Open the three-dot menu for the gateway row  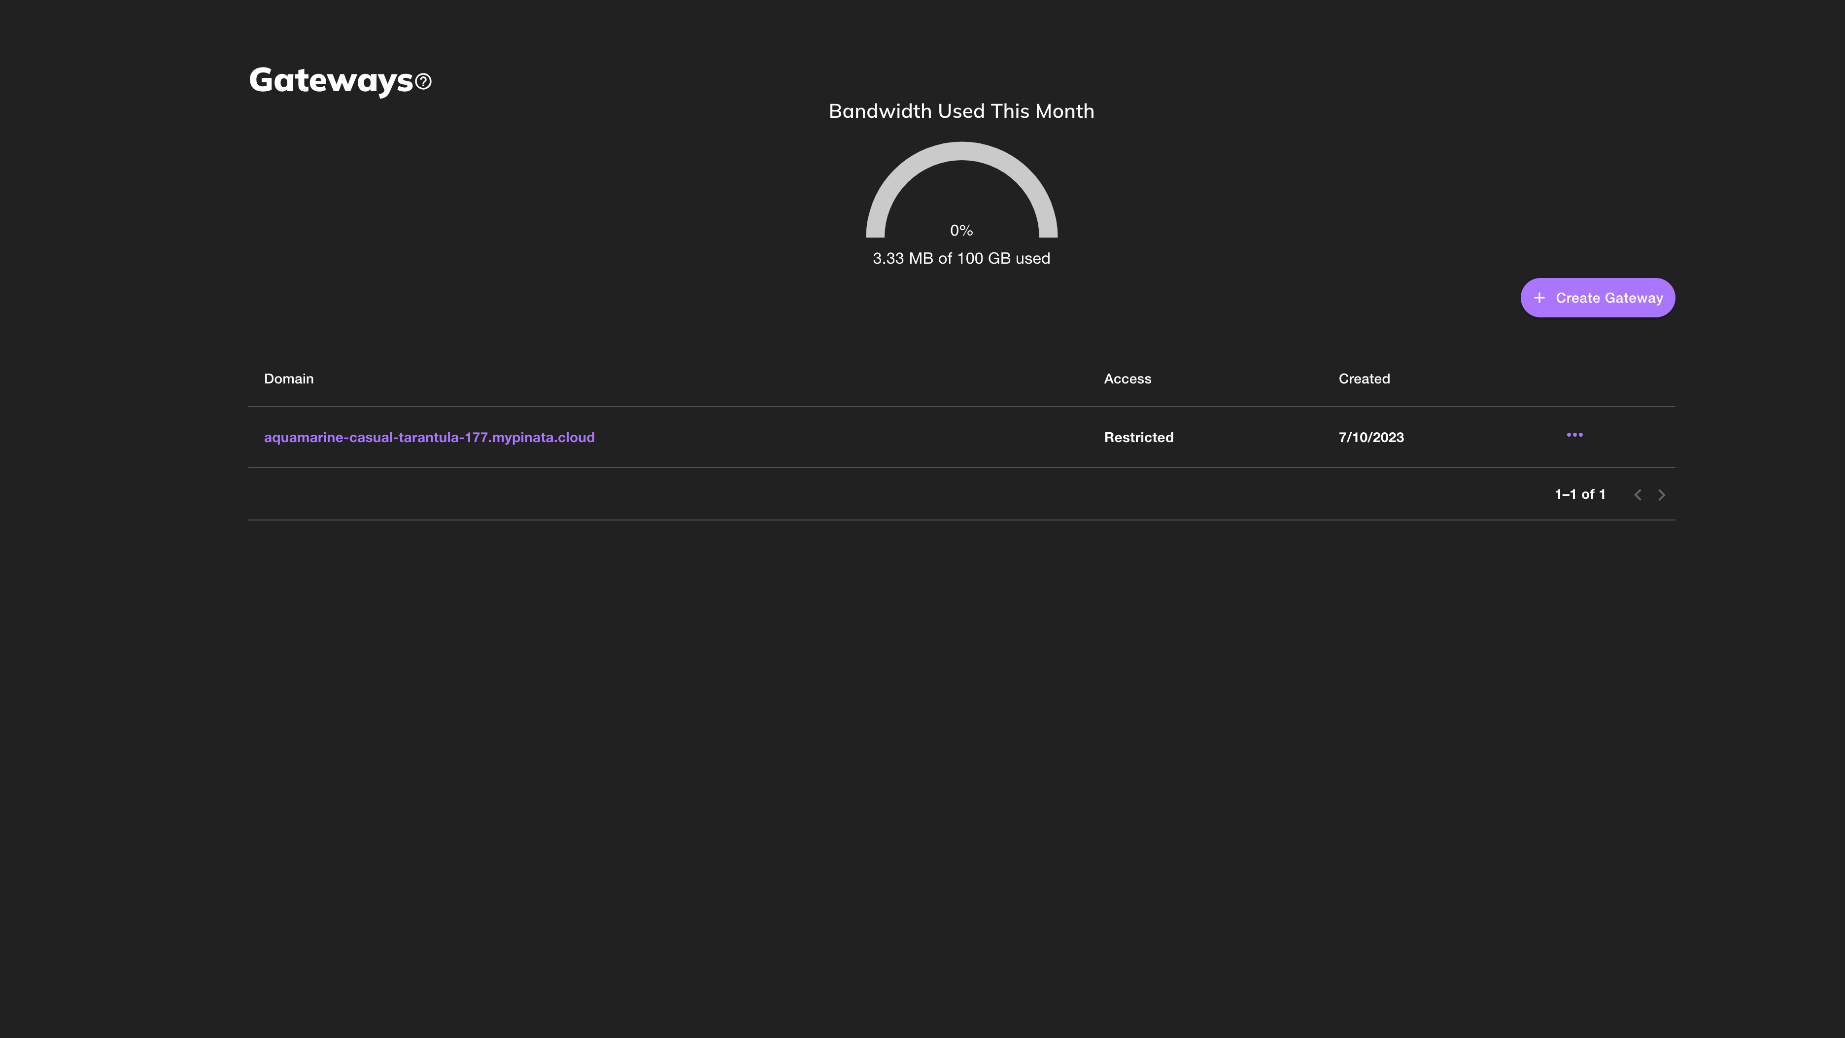(1574, 435)
